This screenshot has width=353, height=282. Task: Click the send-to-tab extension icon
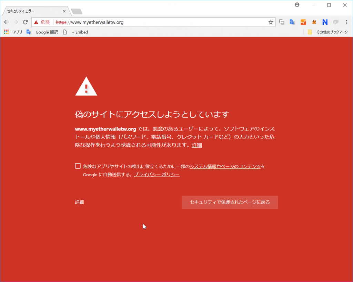coord(282,22)
